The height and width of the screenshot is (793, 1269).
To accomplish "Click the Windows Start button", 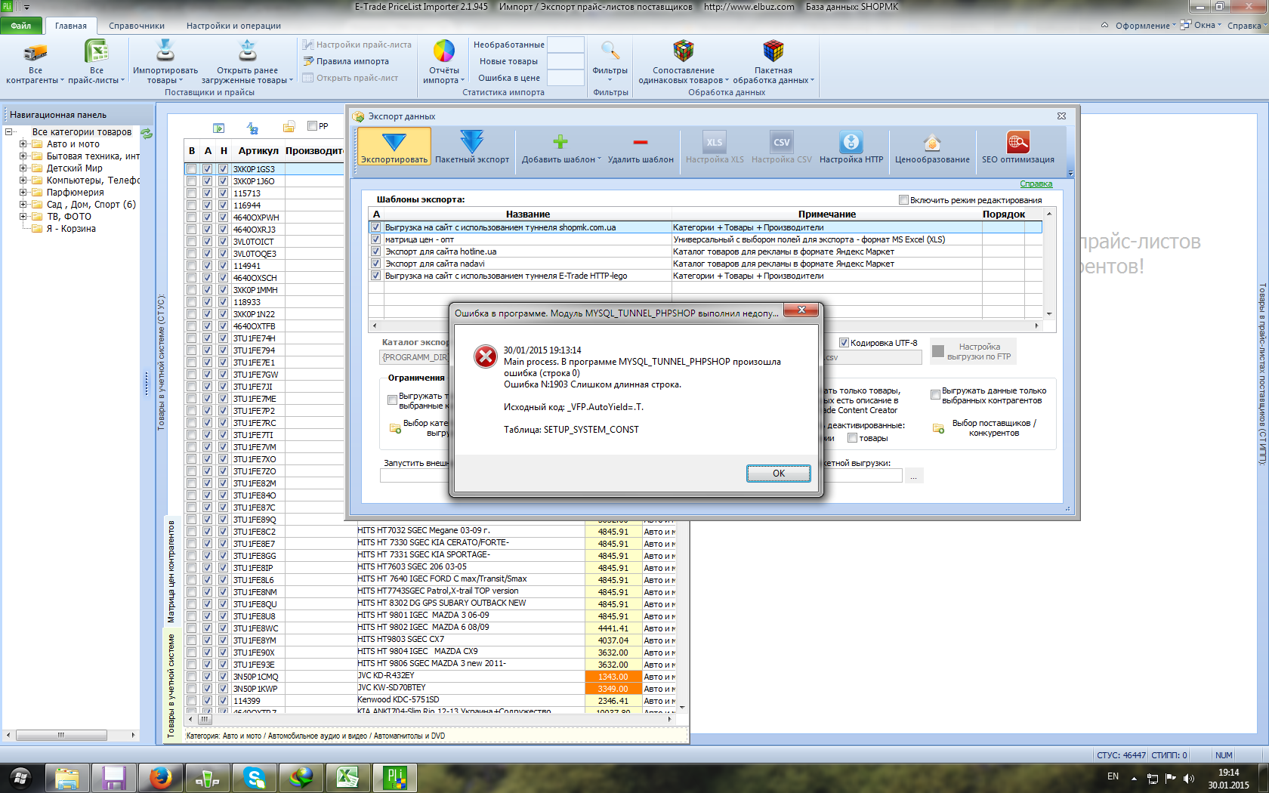I will [x=20, y=777].
